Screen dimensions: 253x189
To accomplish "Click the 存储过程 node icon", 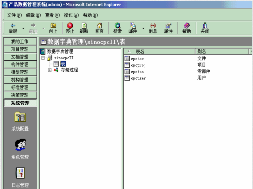I will pos(56,70).
